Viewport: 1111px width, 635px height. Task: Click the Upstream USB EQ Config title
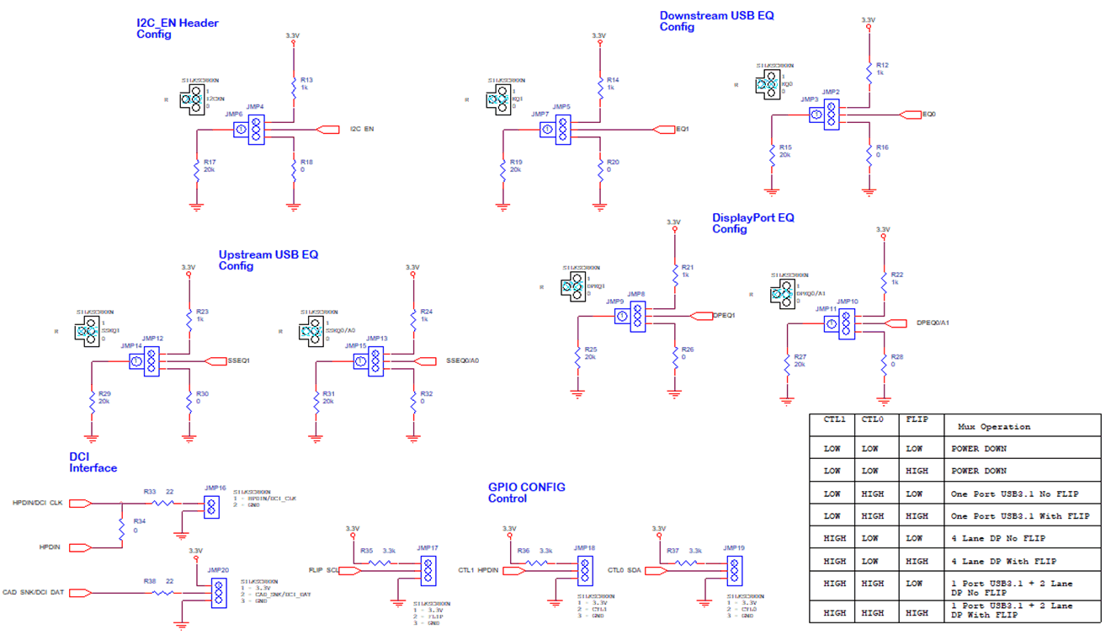(268, 260)
